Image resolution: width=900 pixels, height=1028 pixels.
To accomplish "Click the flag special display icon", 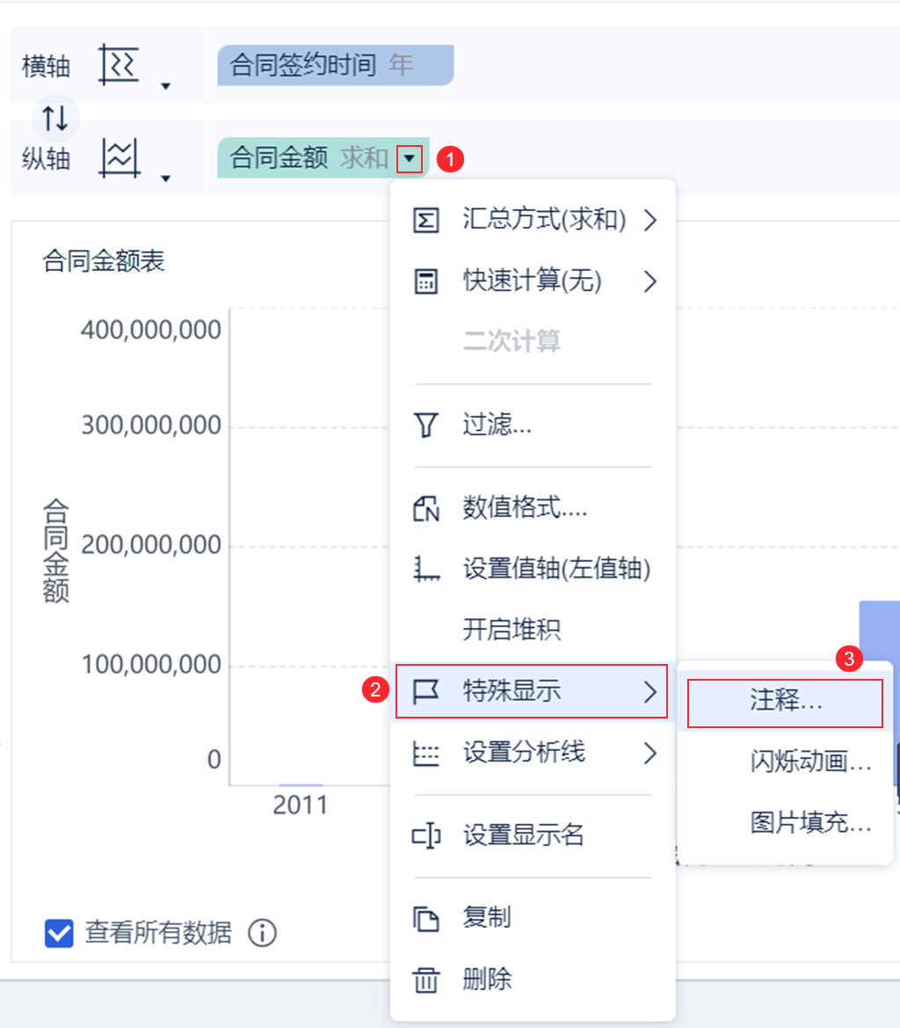I will tap(425, 692).
